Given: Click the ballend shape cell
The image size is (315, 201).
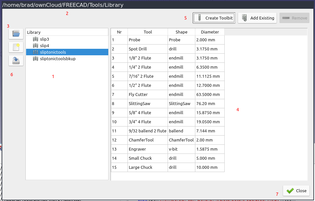Looking at the screenshot, I should [x=181, y=131].
